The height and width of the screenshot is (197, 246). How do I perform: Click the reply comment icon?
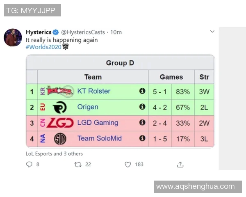click(x=29, y=165)
